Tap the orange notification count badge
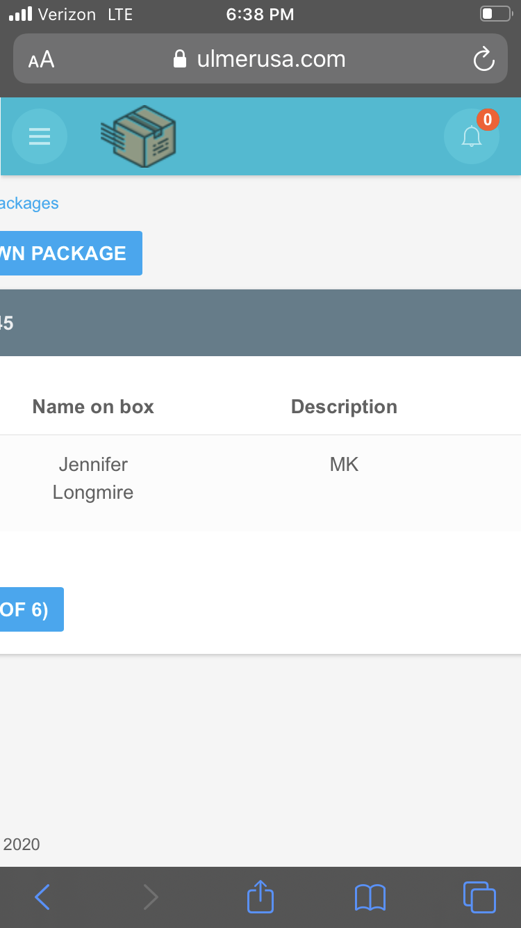Image resolution: width=521 pixels, height=928 pixels. (x=488, y=120)
